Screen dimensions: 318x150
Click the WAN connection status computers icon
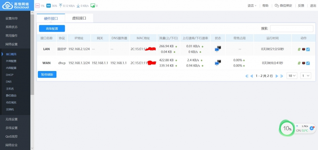click(x=218, y=63)
